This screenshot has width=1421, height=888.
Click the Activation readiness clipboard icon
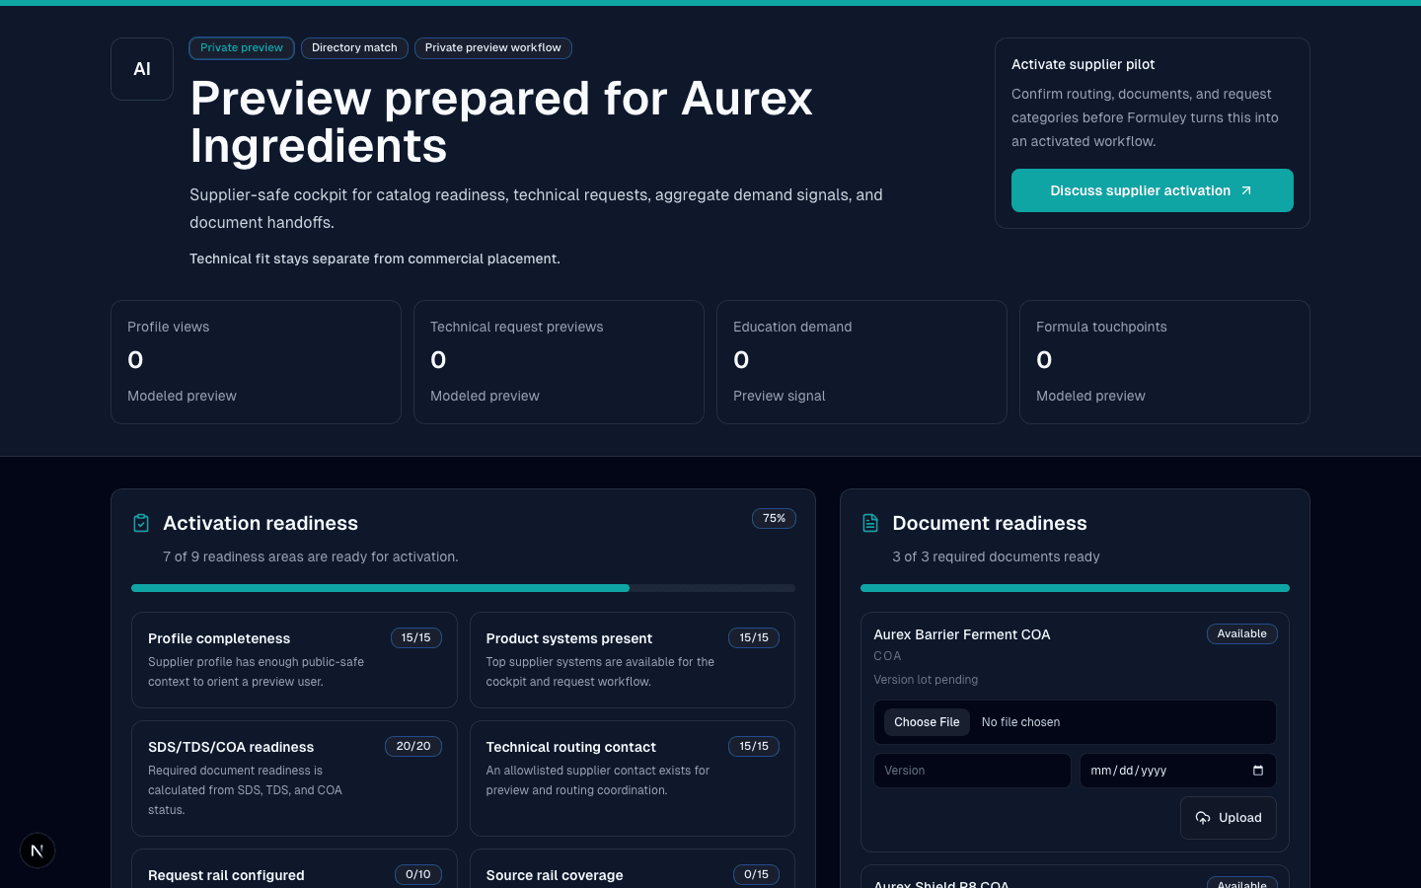click(141, 523)
